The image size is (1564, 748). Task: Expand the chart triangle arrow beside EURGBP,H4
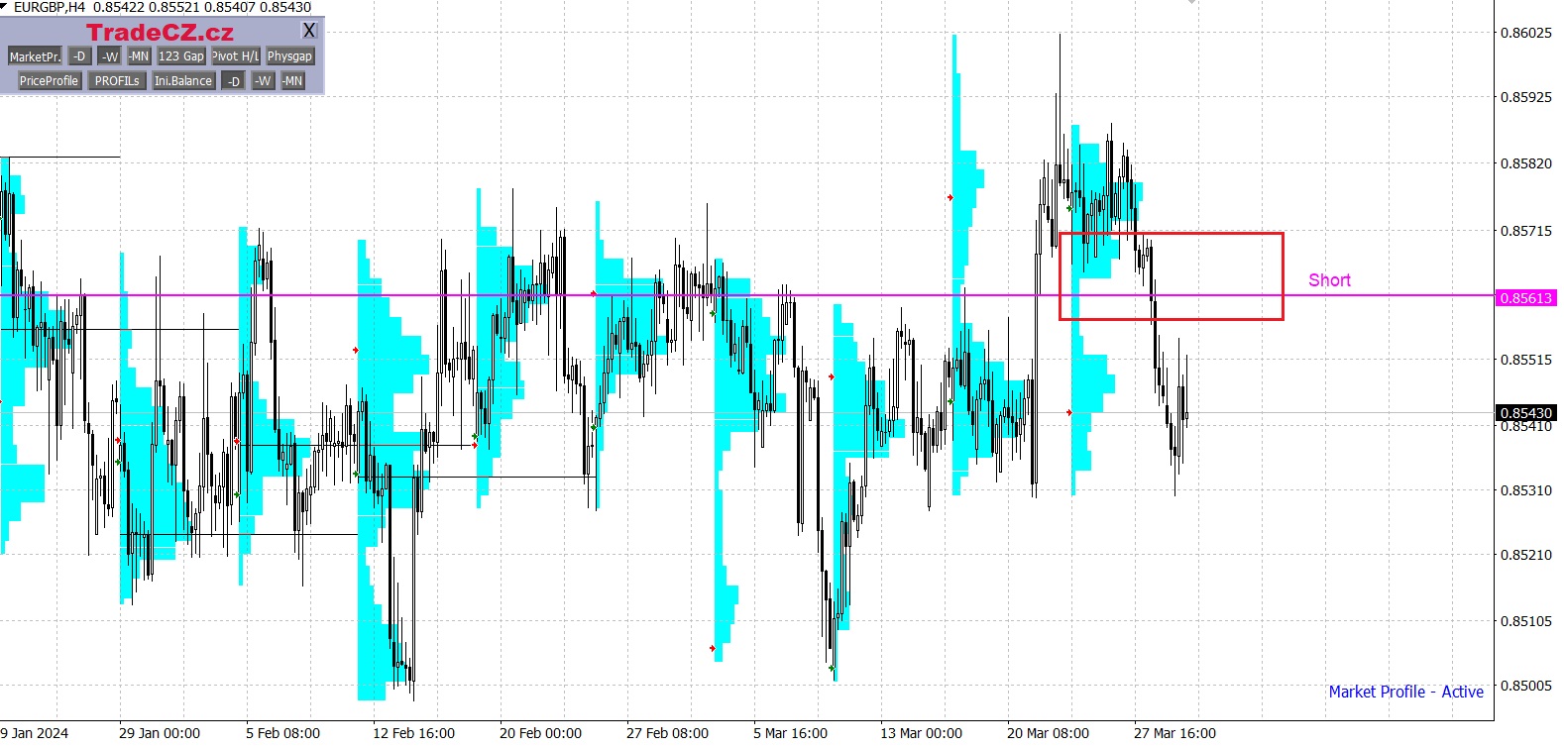click(5, 7)
